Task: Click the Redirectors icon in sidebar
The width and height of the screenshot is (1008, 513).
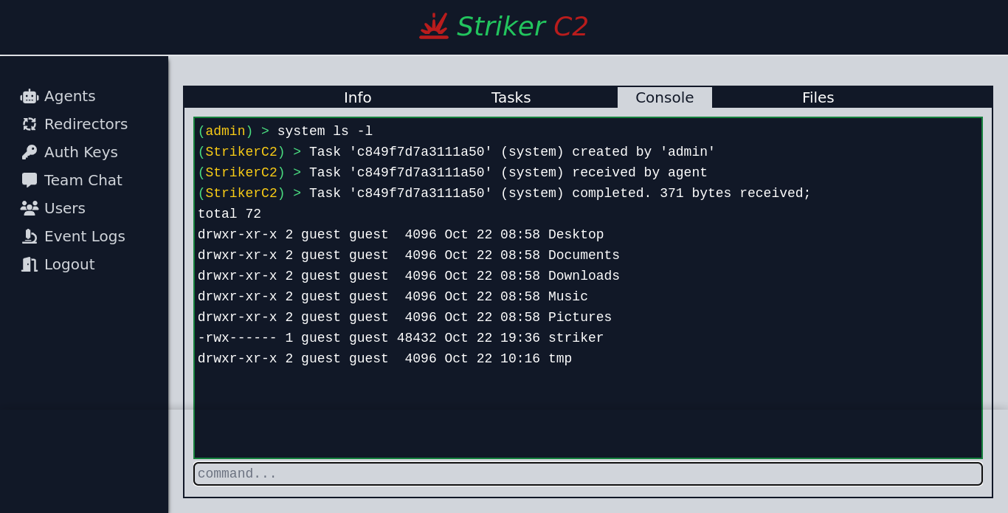Action: click(x=30, y=124)
